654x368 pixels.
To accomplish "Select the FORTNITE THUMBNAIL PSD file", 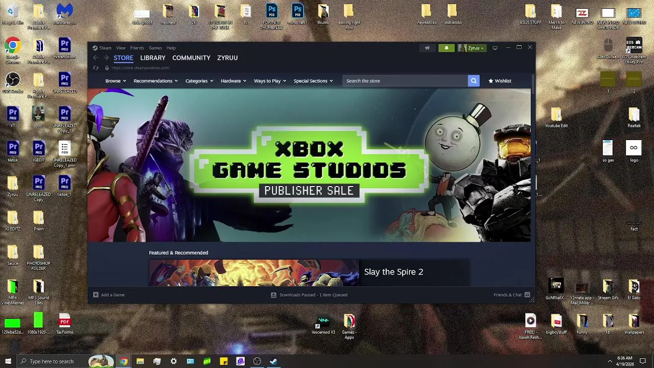I will tap(272, 17).
